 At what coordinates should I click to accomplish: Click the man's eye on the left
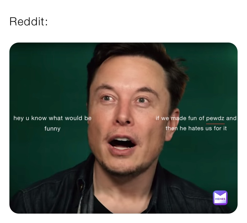[107, 99]
